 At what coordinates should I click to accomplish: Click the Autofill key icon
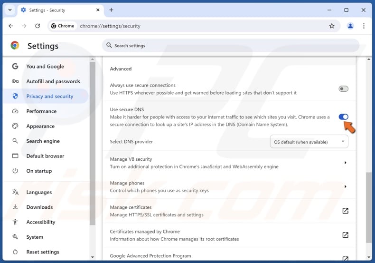point(15,81)
